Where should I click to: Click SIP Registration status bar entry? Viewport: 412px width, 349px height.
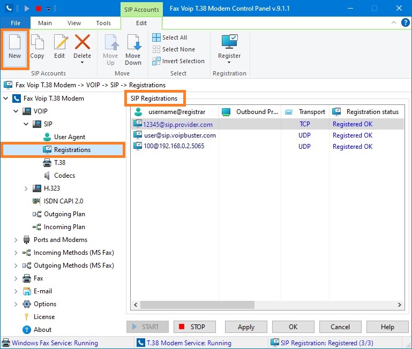[322, 343]
